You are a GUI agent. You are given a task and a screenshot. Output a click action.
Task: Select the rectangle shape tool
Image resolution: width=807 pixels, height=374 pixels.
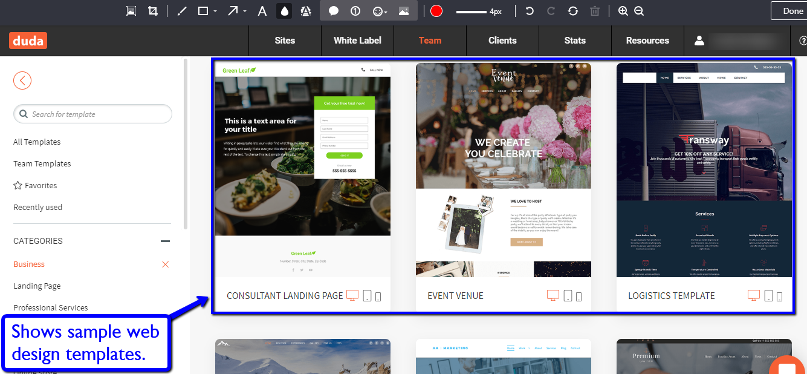click(203, 11)
